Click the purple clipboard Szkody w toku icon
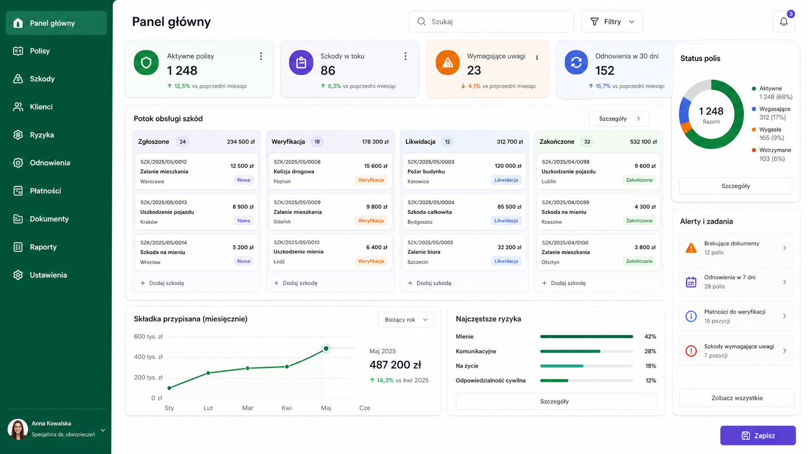Viewport: 808px width, 454px height. point(301,63)
